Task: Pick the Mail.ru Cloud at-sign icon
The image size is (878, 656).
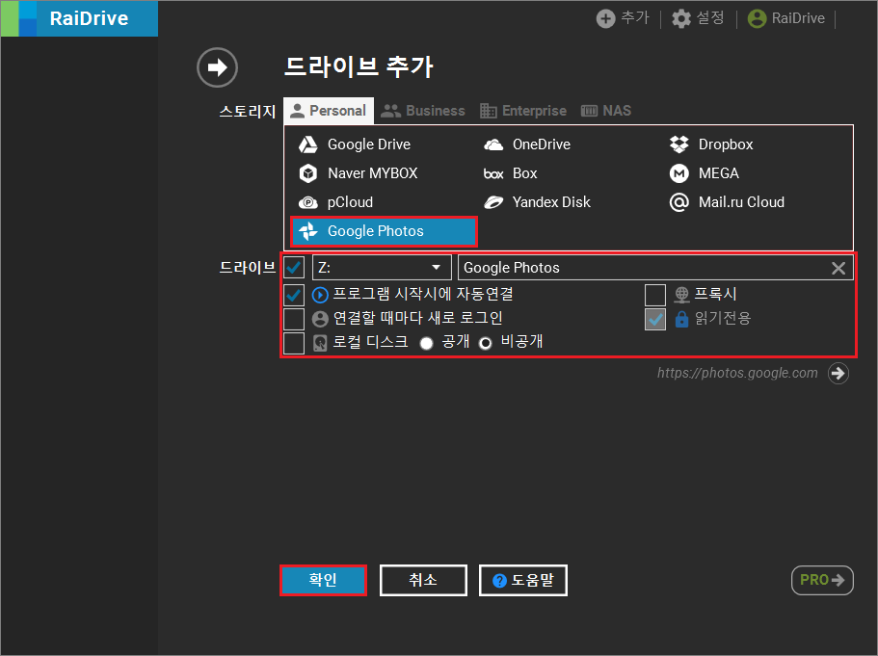Action: point(678,202)
